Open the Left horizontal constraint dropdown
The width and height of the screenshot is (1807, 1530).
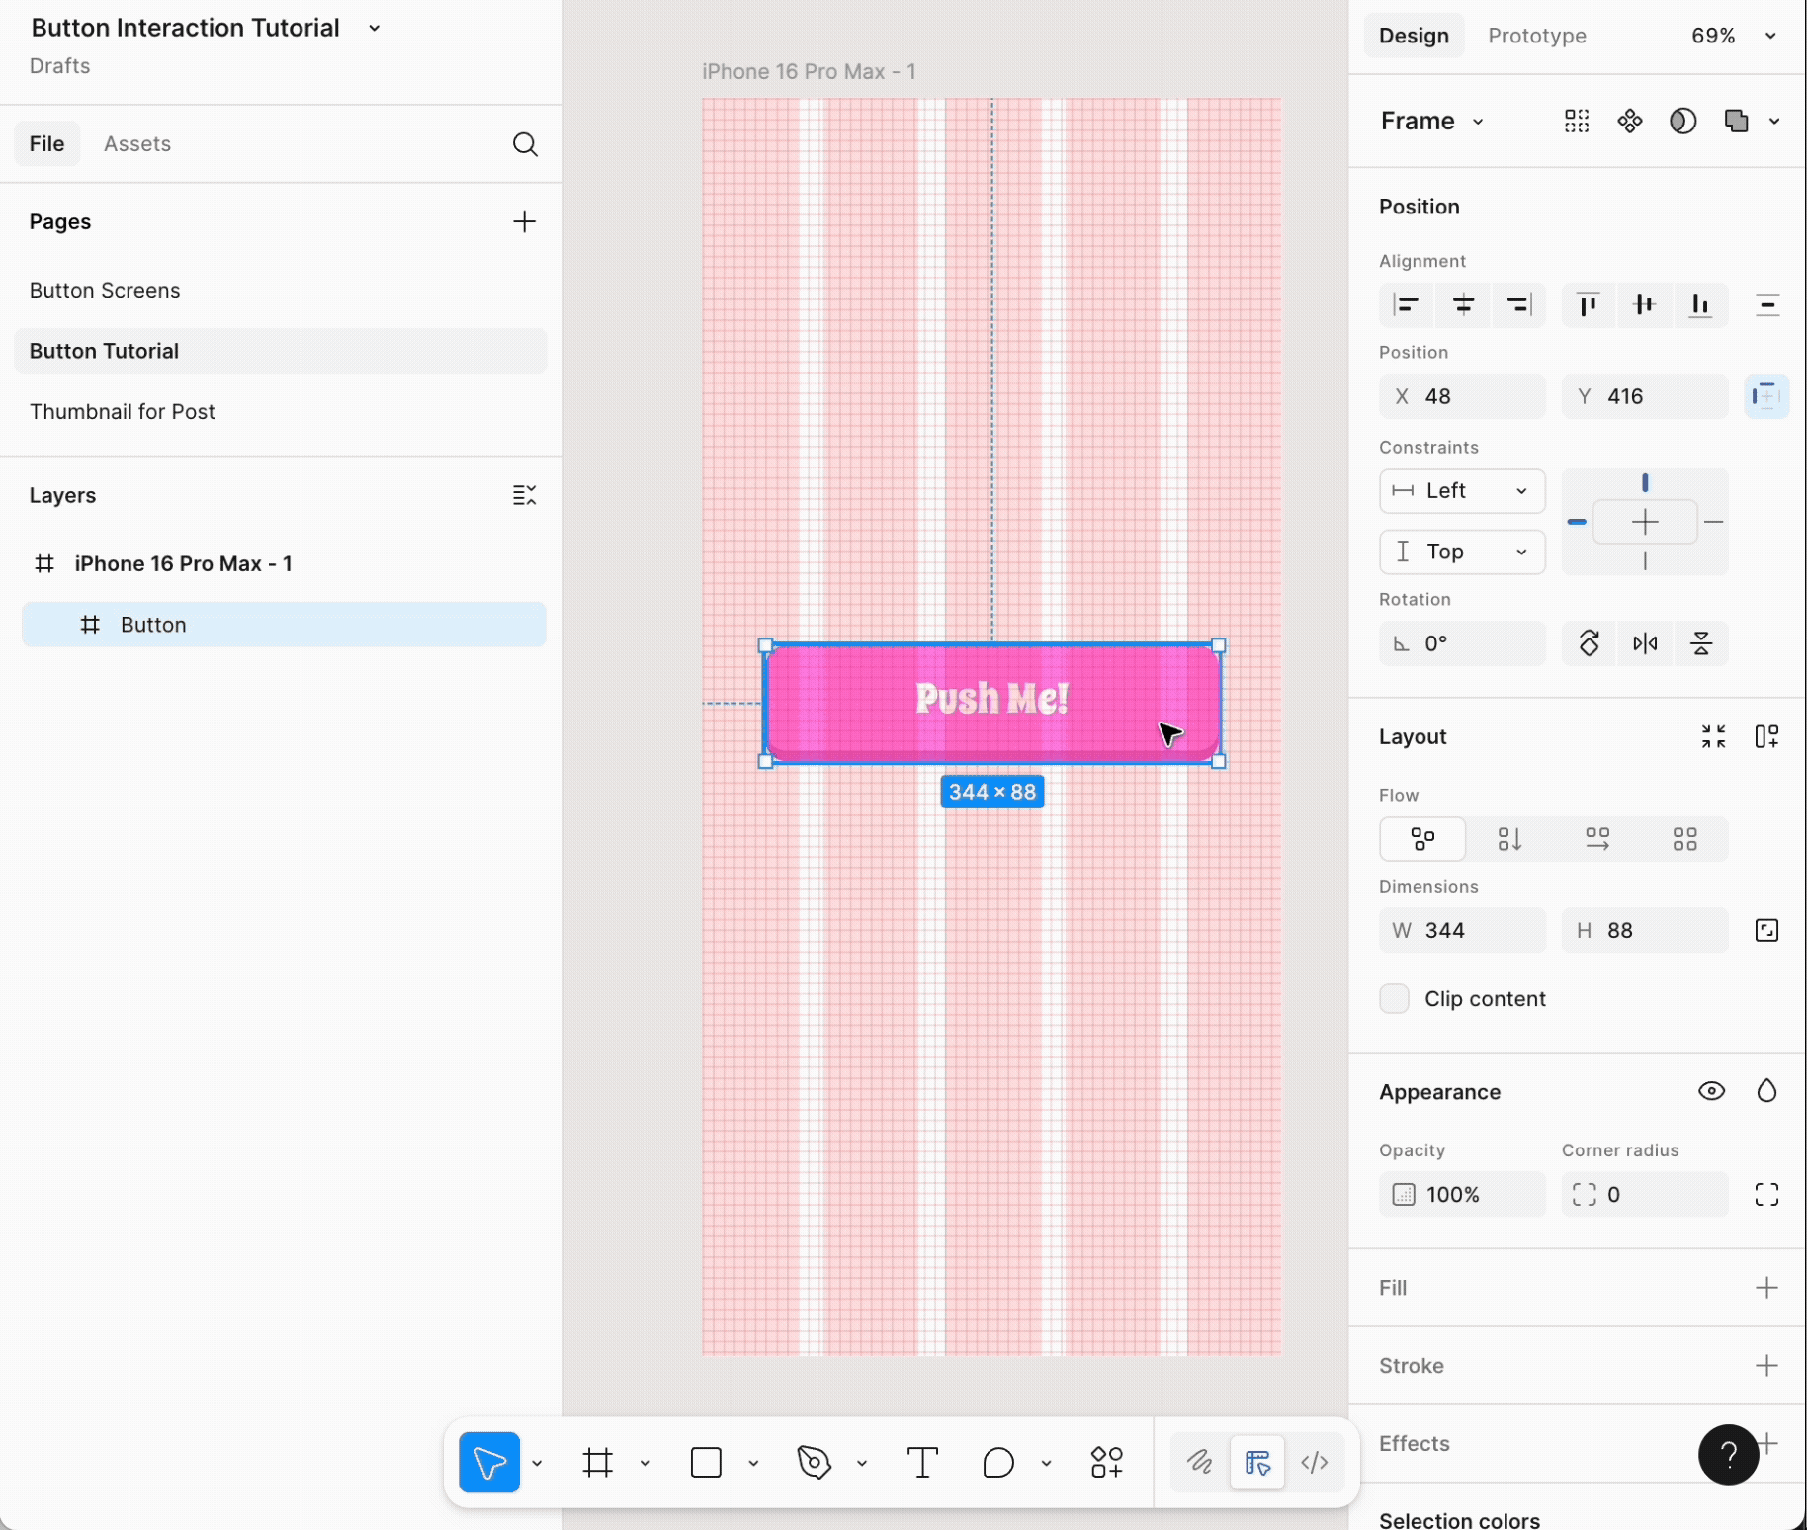[1461, 491]
